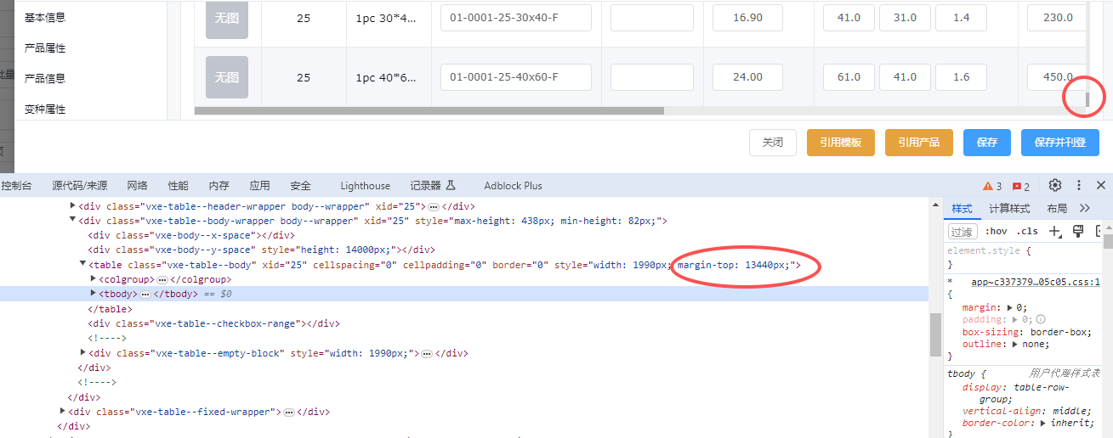Click the 保存 save button

coord(987,143)
